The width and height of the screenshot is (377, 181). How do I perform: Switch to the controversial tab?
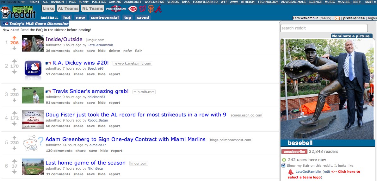105,18
